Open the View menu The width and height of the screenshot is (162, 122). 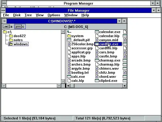39,15
